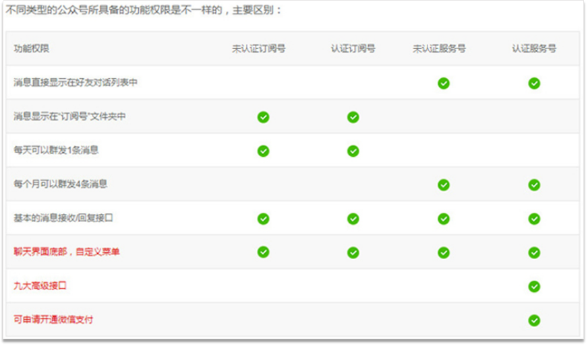Viewport: 588px width, 346px height.
Task: Click the 认证订阅号 column header
Action: (x=353, y=49)
